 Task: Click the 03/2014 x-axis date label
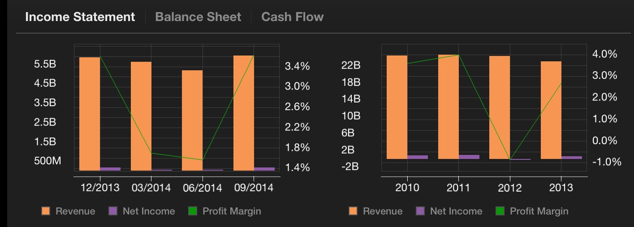point(151,188)
